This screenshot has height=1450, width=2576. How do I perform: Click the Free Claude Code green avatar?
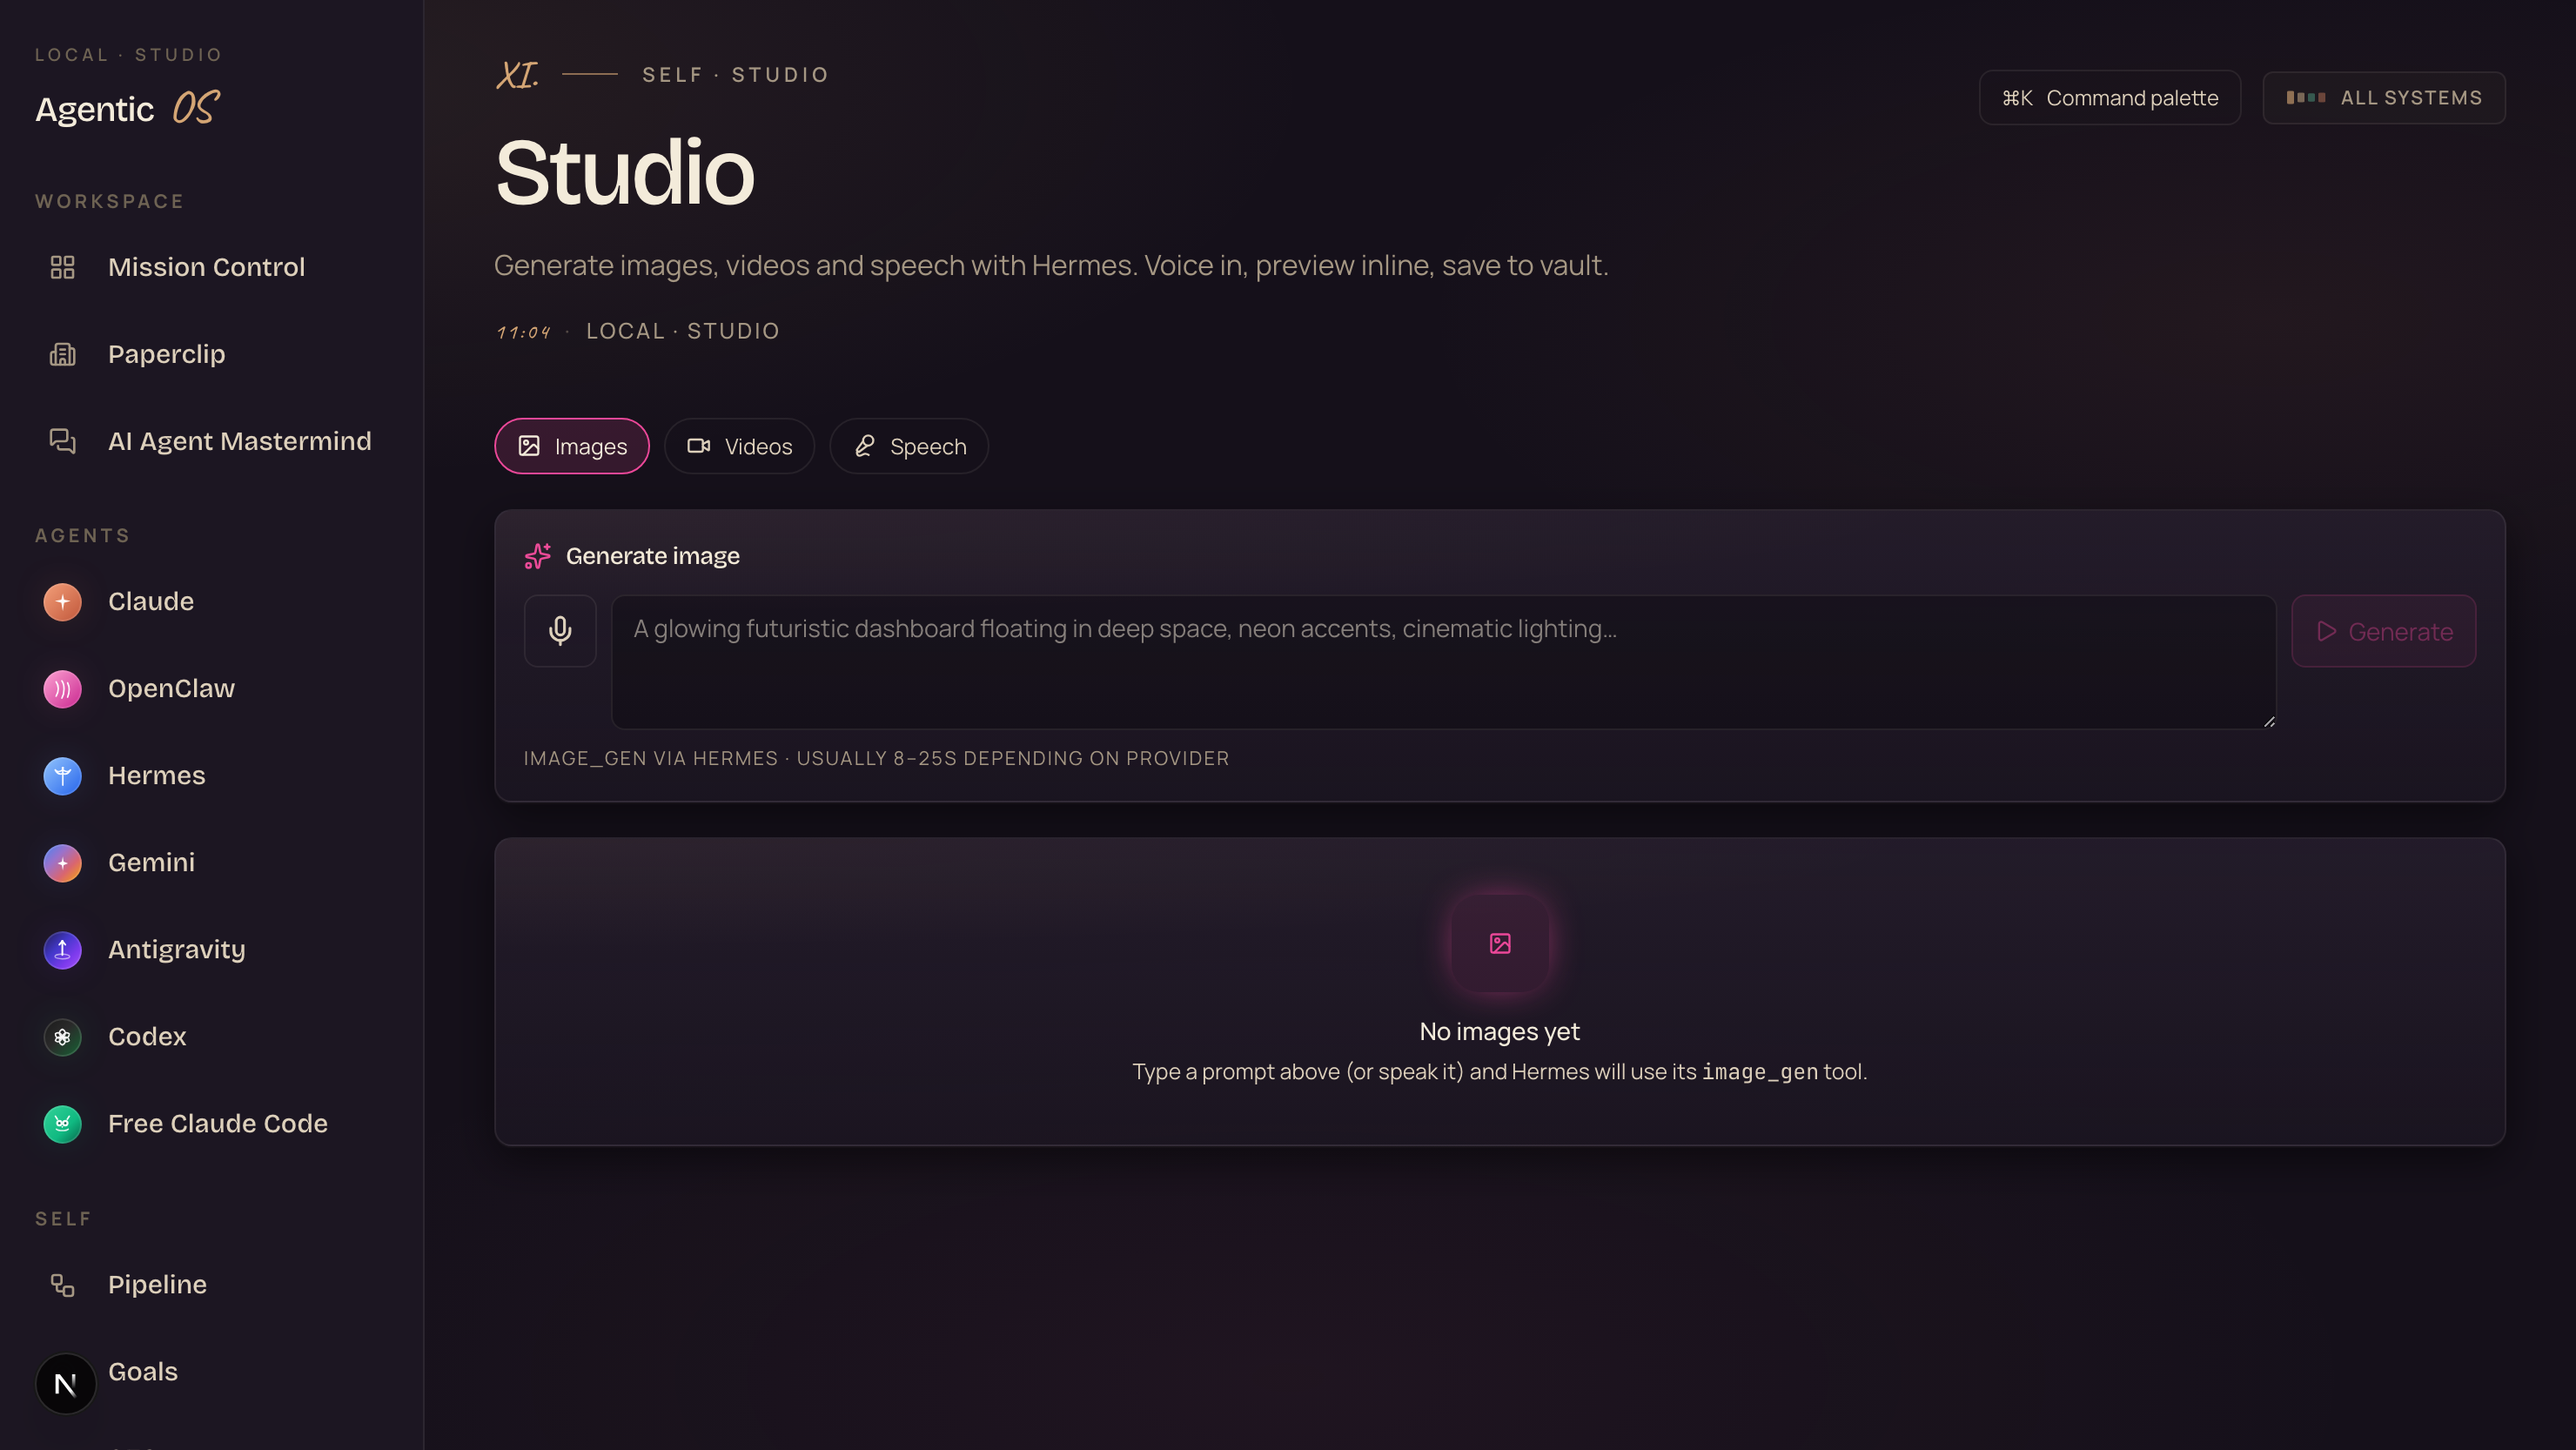pos(62,1124)
